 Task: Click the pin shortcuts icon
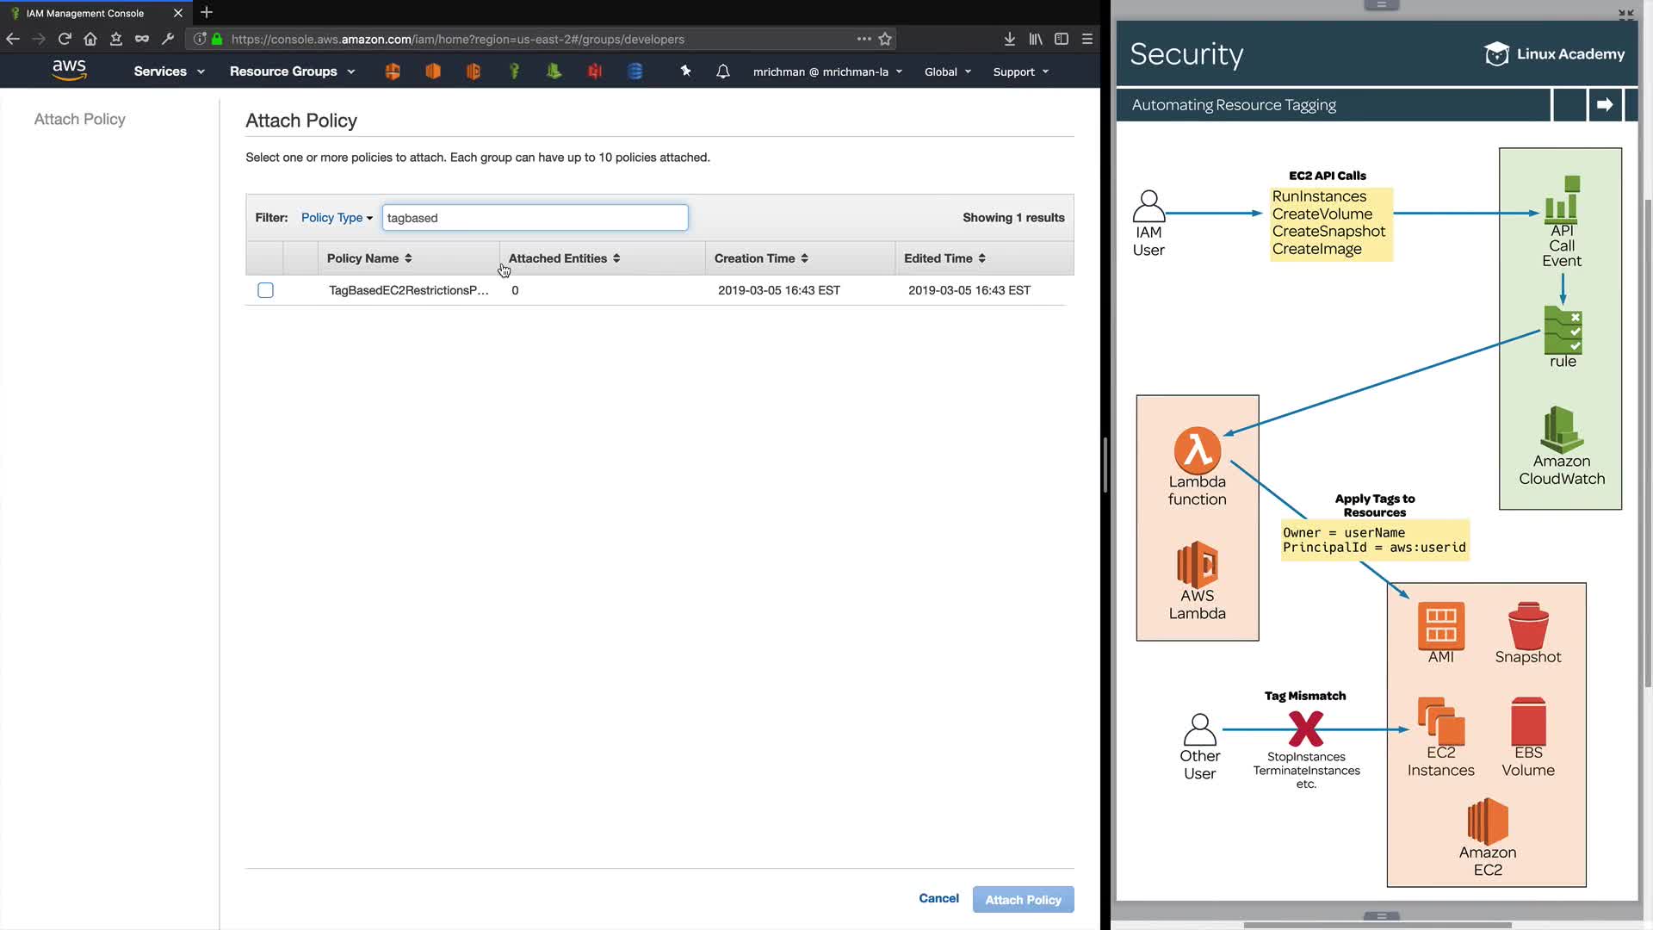click(x=685, y=71)
